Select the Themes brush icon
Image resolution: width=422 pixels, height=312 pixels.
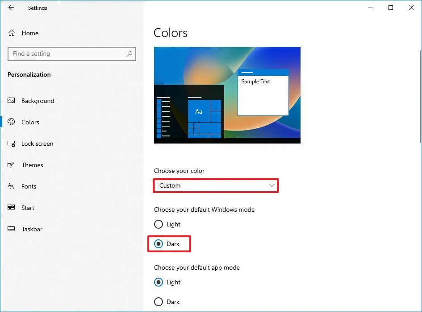click(11, 165)
